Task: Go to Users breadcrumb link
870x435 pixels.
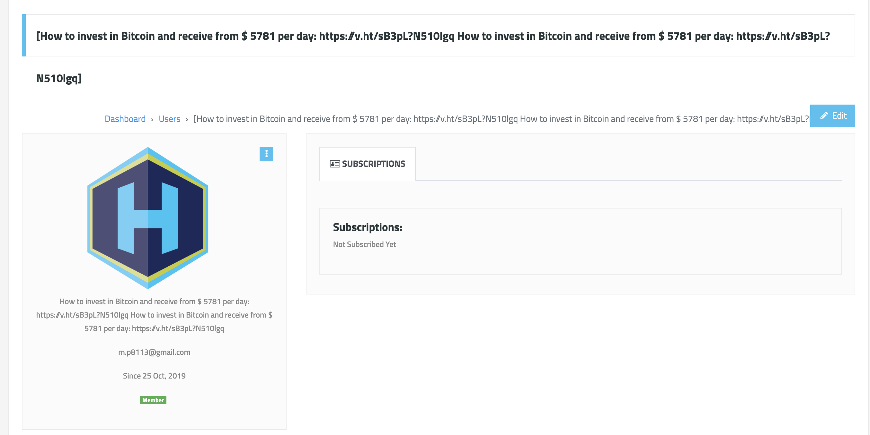Action: coord(170,119)
